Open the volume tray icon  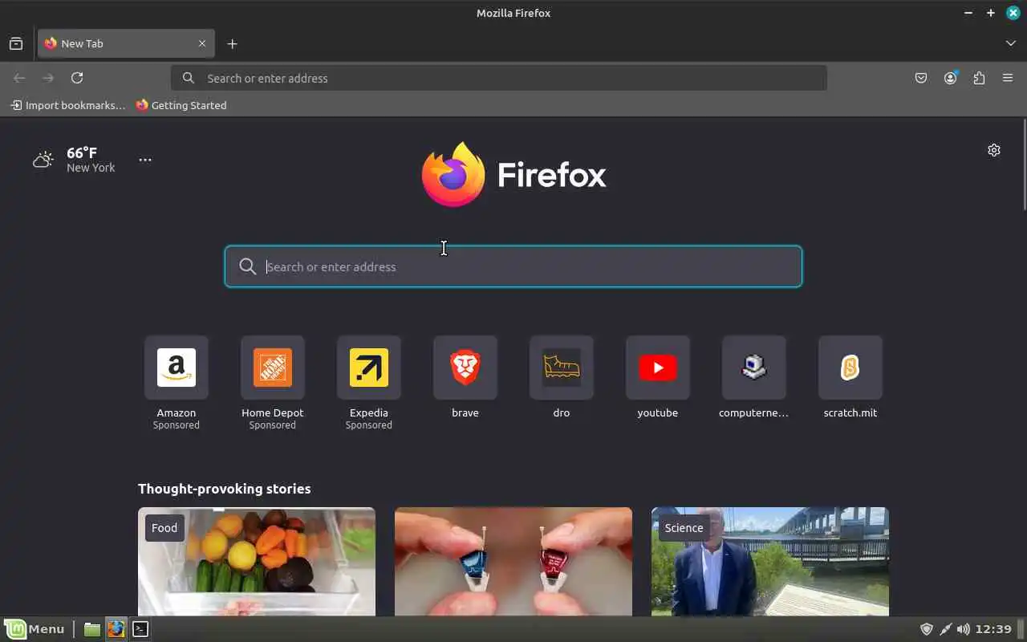pos(964,629)
